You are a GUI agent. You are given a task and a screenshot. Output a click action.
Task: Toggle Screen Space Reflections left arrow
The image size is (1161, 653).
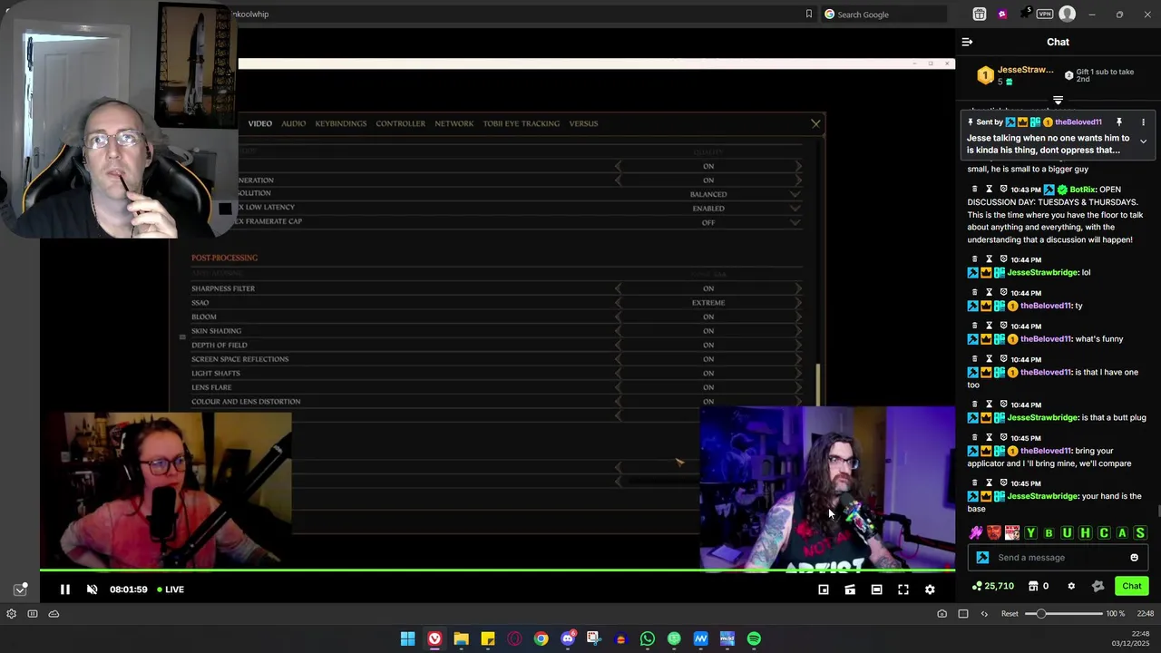619,359
